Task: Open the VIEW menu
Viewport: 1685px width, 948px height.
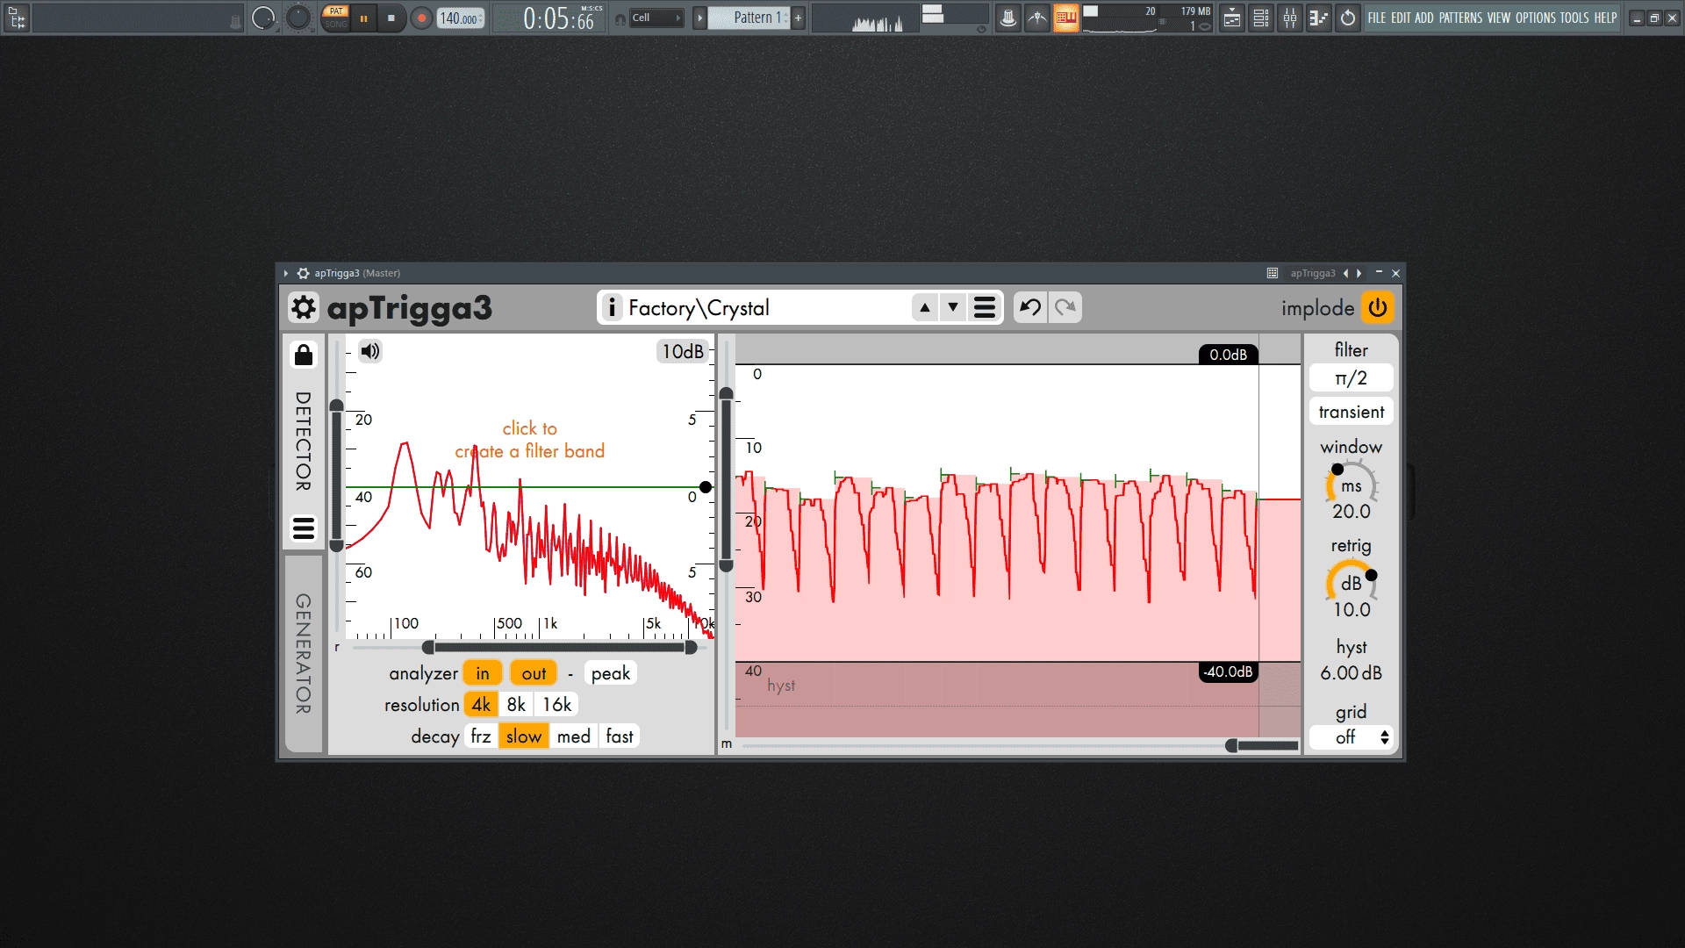Action: coord(1499,18)
